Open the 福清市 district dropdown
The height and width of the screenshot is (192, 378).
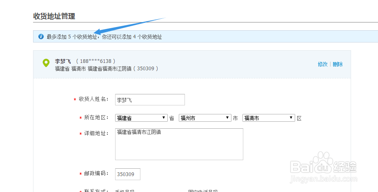pyautogui.click(x=269, y=118)
